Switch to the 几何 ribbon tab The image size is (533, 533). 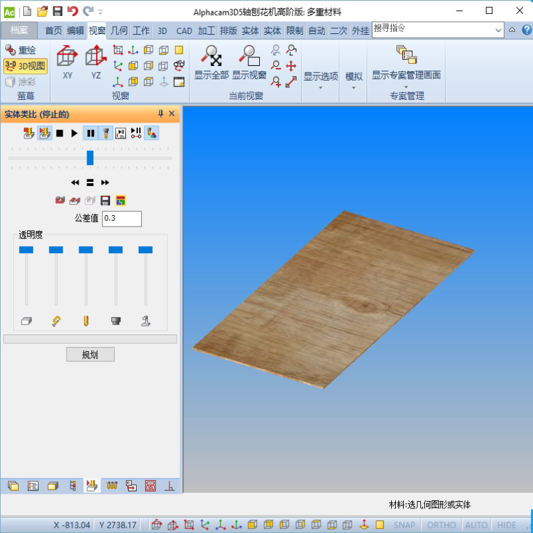point(119,31)
